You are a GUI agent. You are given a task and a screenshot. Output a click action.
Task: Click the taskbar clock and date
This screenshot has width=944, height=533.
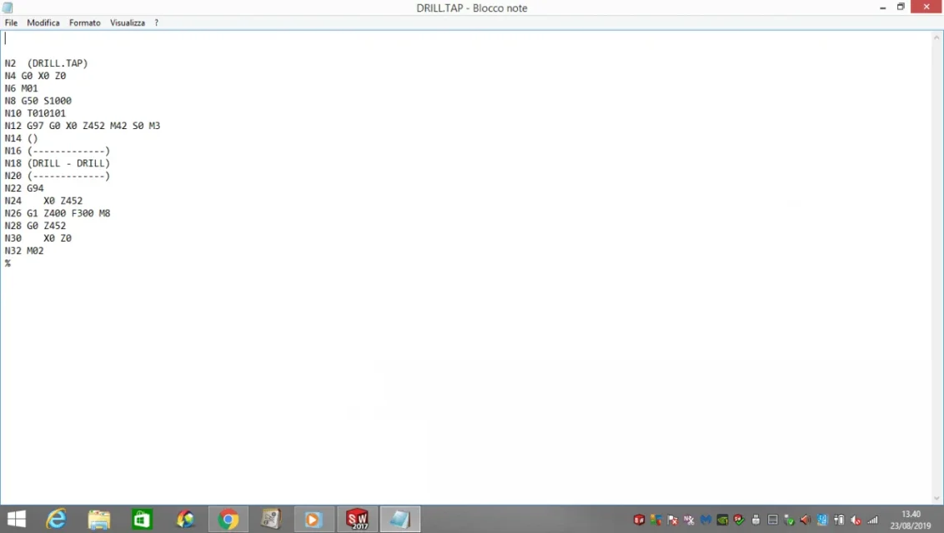[x=911, y=520]
